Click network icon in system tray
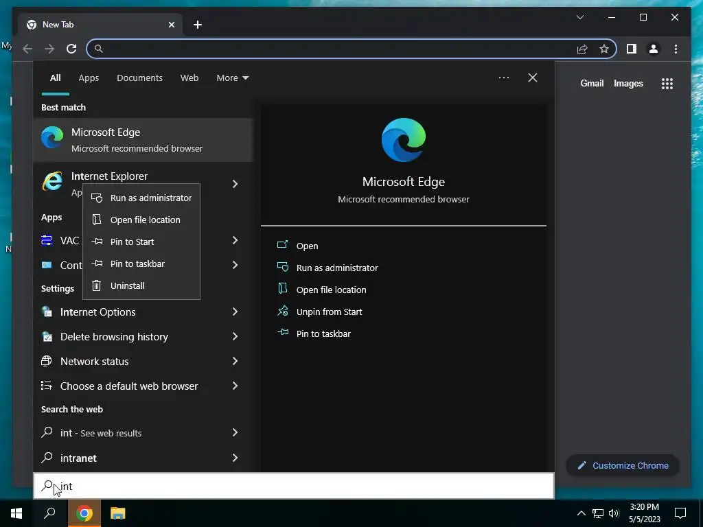This screenshot has height=527, width=703. pyautogui.click(x=598, y=513)
